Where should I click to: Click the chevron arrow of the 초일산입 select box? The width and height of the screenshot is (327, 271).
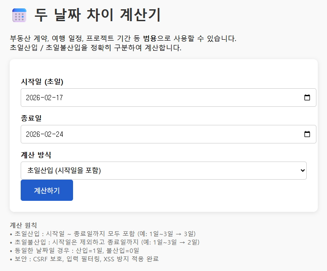[302, 170]
